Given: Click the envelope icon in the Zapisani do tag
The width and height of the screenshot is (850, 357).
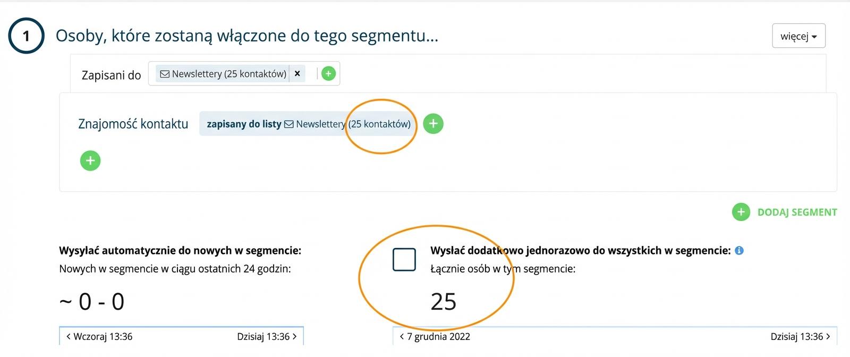Looking at the screenshot, I should 165,74.
